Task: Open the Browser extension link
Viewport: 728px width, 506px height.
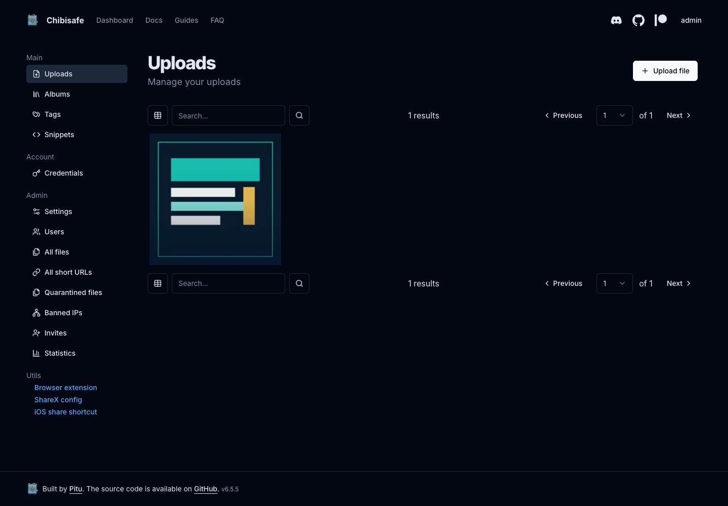Action: [66, 388]
